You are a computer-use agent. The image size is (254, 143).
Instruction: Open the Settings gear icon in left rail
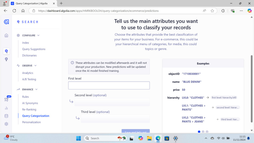click(6, 124)
